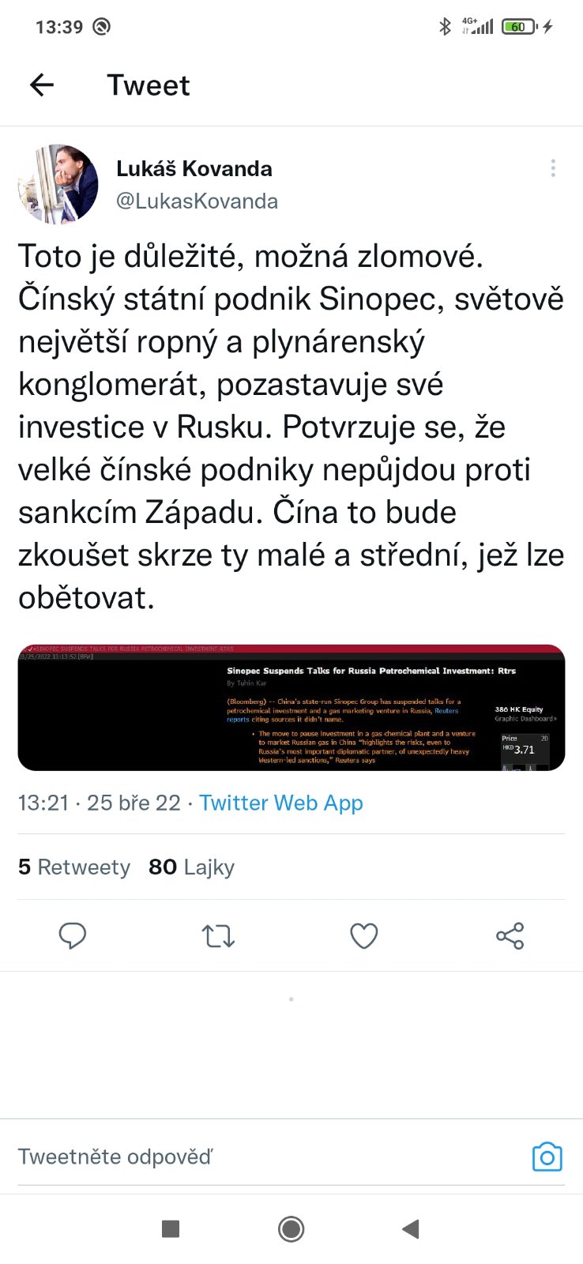View the 80 Lajky list
Image resolution: width=583 pixels, height=1264 pixels.
pyautogui.click(x=191, y=867)
